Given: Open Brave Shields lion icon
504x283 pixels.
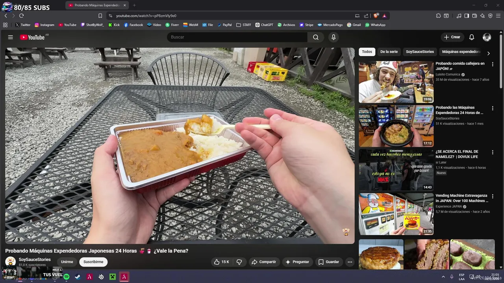Looking at the screenshot, I should [376, 16].
